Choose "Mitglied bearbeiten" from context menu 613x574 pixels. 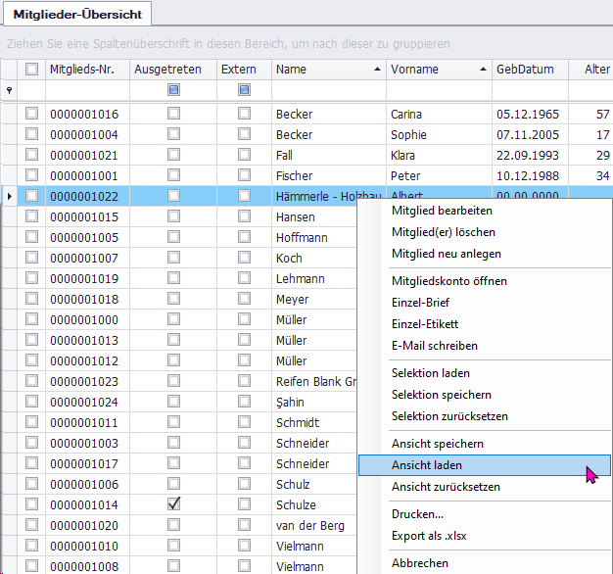pyautogui.click(x=442, y=211)
